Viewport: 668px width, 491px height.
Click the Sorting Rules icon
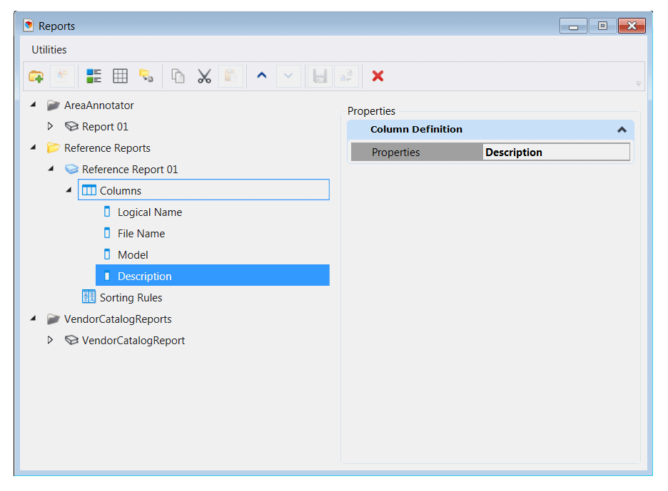[88, 296]
